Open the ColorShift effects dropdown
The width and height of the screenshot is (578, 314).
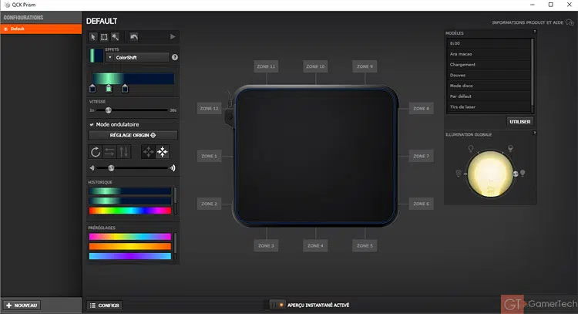[x=137, y=57]
